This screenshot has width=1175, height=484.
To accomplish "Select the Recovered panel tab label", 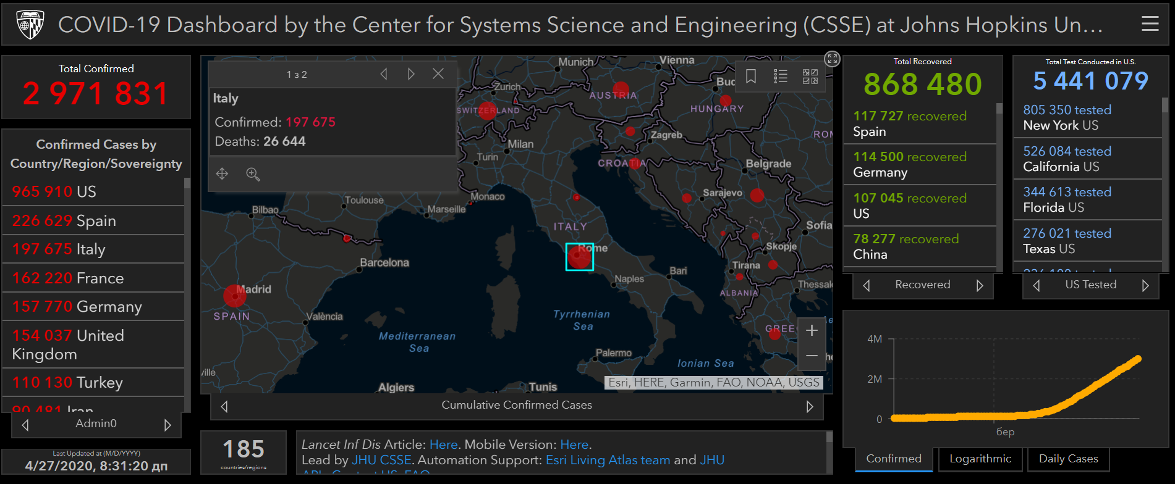I will [x=923, y=285].
